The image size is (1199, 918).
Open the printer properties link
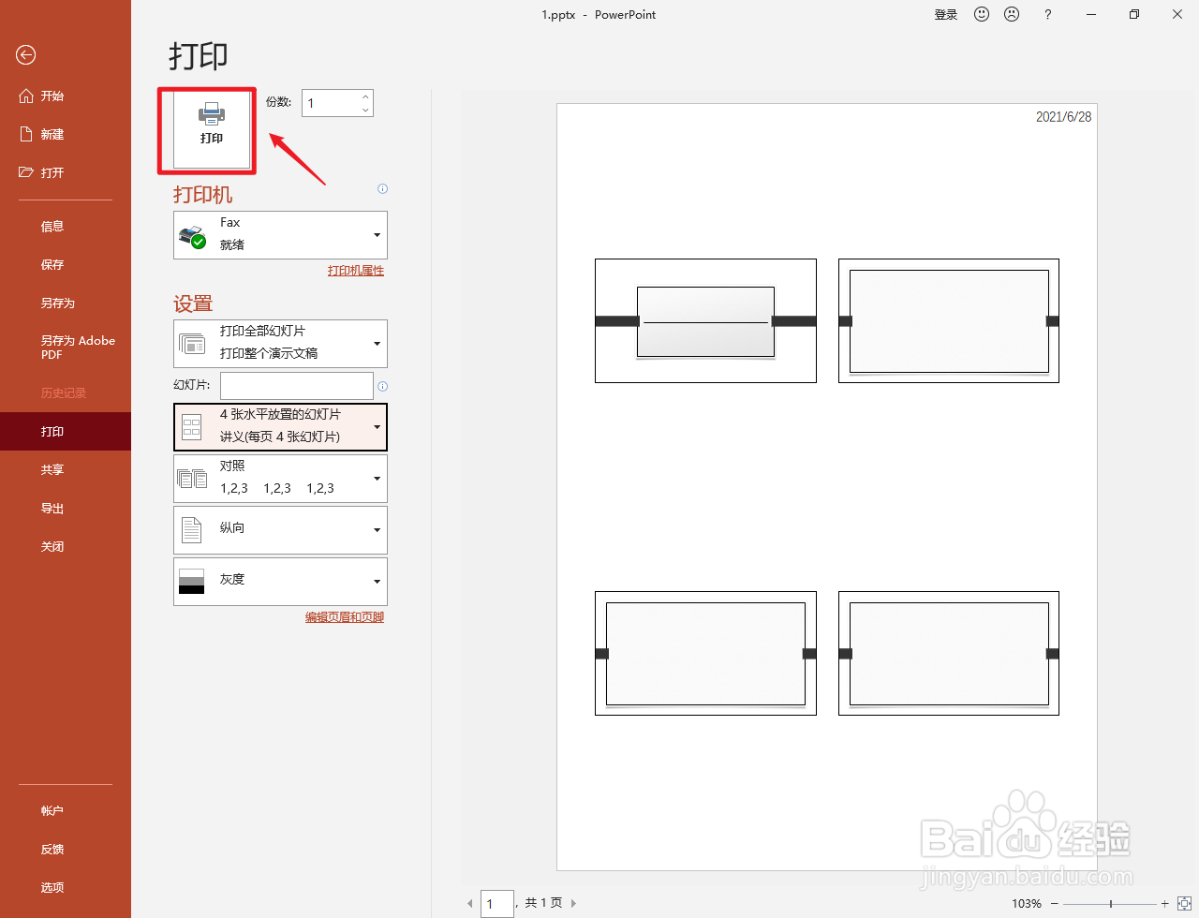(x=356, y=271)
